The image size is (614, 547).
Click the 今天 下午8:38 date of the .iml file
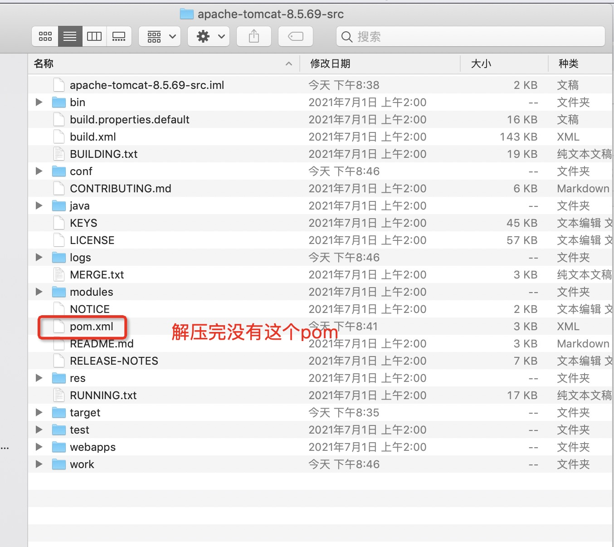tap(344, 85)
